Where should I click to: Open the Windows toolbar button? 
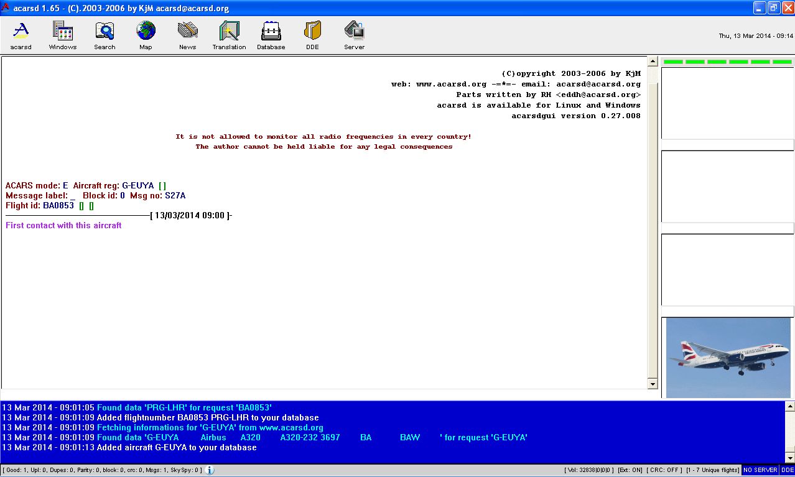click(63, 35)
